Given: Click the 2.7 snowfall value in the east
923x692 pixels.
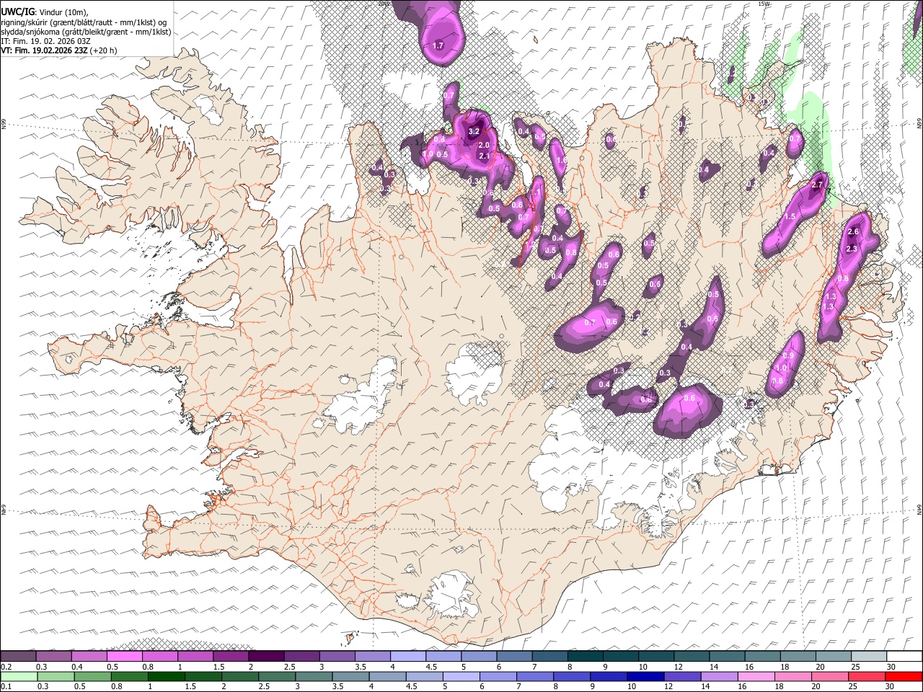Looking at the screenshot, I should click(817, 185).
